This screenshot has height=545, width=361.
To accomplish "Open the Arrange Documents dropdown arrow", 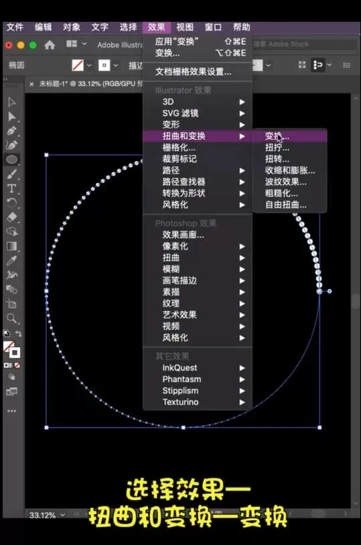I will coord(84,44).
